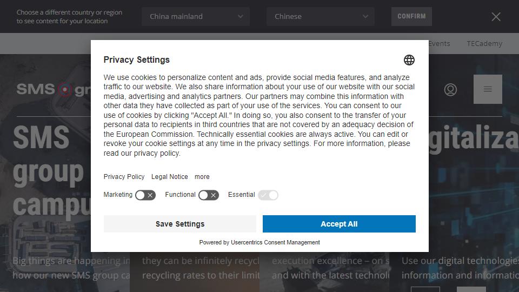Open the Events menu item
Screen dimensions: 519x292
click(439, 44)
